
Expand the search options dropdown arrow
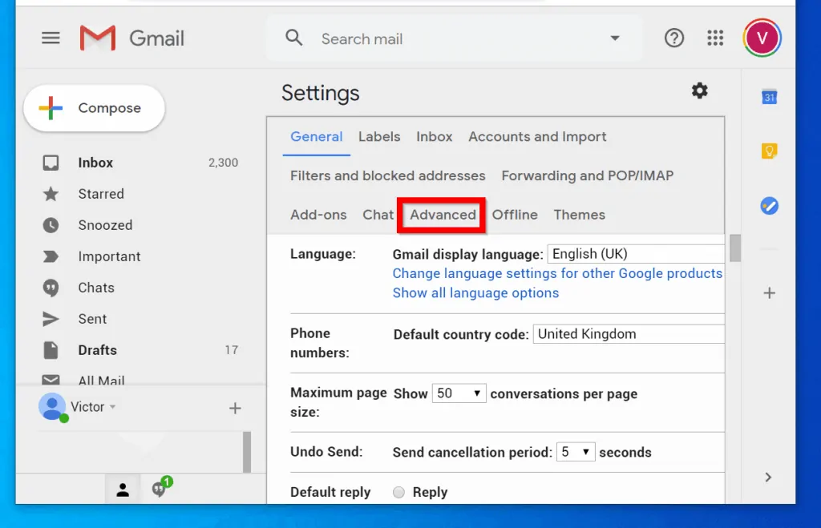(x=615, y=38)
